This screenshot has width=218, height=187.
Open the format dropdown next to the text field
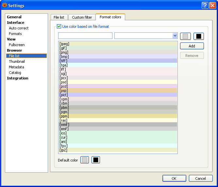tap(175, 36)
